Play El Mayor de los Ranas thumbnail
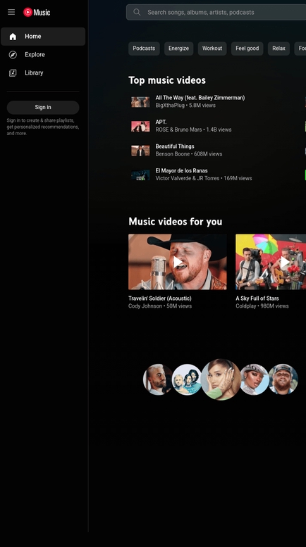The height and width of the screenshot is (547, 306). pos(140,175)
